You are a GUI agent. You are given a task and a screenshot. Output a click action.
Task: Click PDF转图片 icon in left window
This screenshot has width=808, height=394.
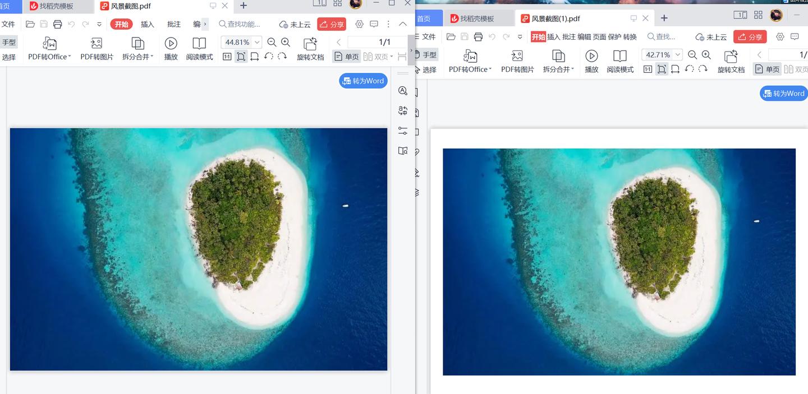pos(97,44)
